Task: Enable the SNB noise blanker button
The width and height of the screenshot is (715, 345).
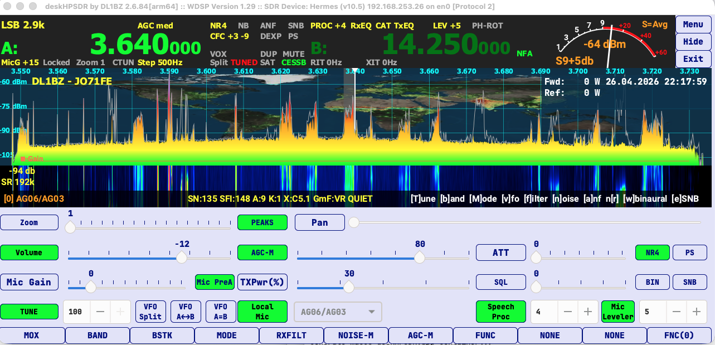Action: 690,282
